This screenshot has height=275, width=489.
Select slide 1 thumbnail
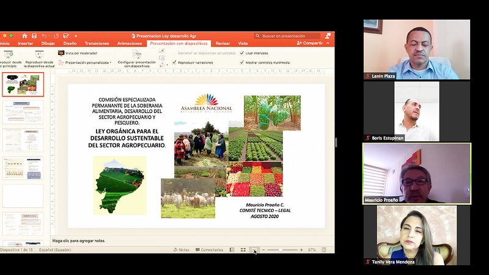click(23, 84)
